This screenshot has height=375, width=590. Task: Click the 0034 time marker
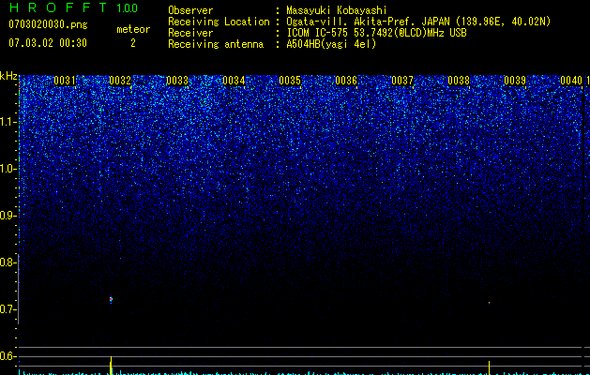[x=234, y=81]
